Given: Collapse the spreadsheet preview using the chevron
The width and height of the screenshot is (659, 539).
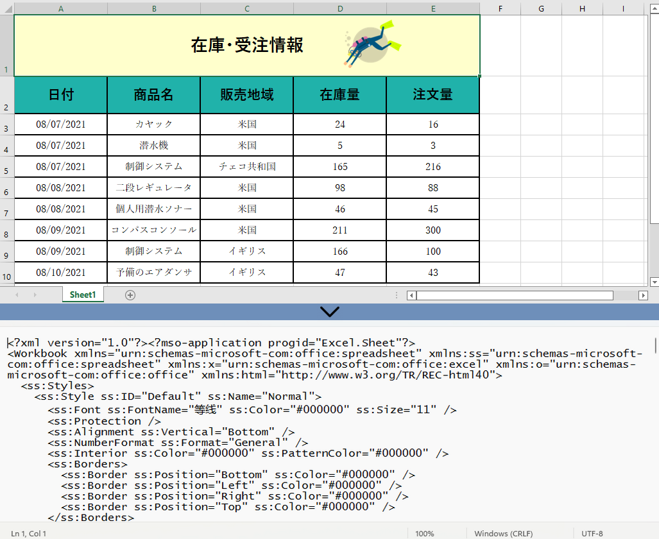Looking at the screenshot, I should pos(329,312).
